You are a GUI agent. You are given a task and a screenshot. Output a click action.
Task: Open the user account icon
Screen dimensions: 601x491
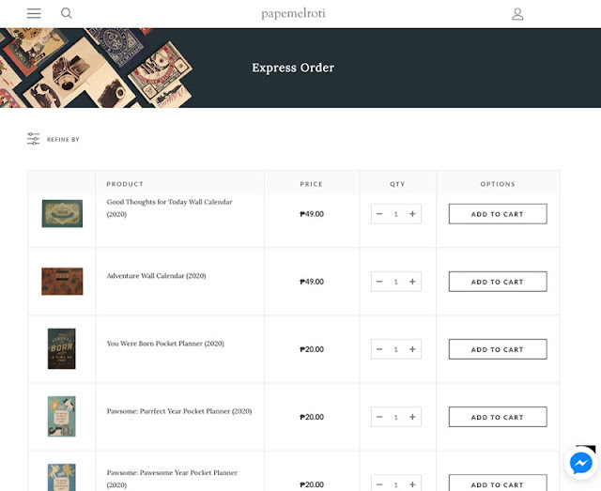click(517, 14)
